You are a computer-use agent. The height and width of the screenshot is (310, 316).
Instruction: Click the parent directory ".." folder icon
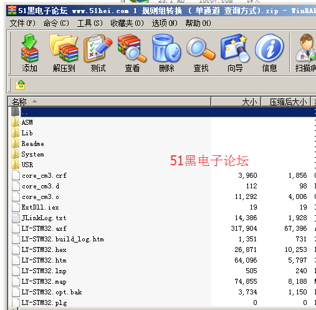pos(16,112)
